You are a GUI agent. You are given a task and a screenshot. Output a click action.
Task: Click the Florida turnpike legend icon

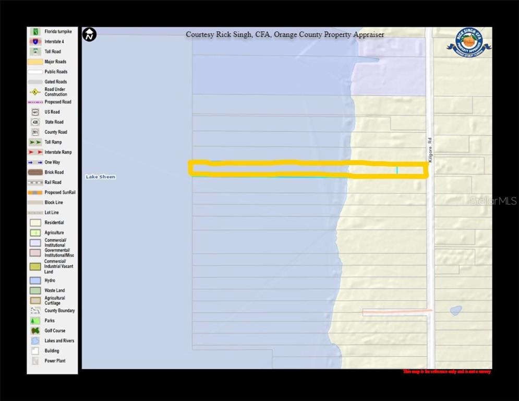pos(35,31)
